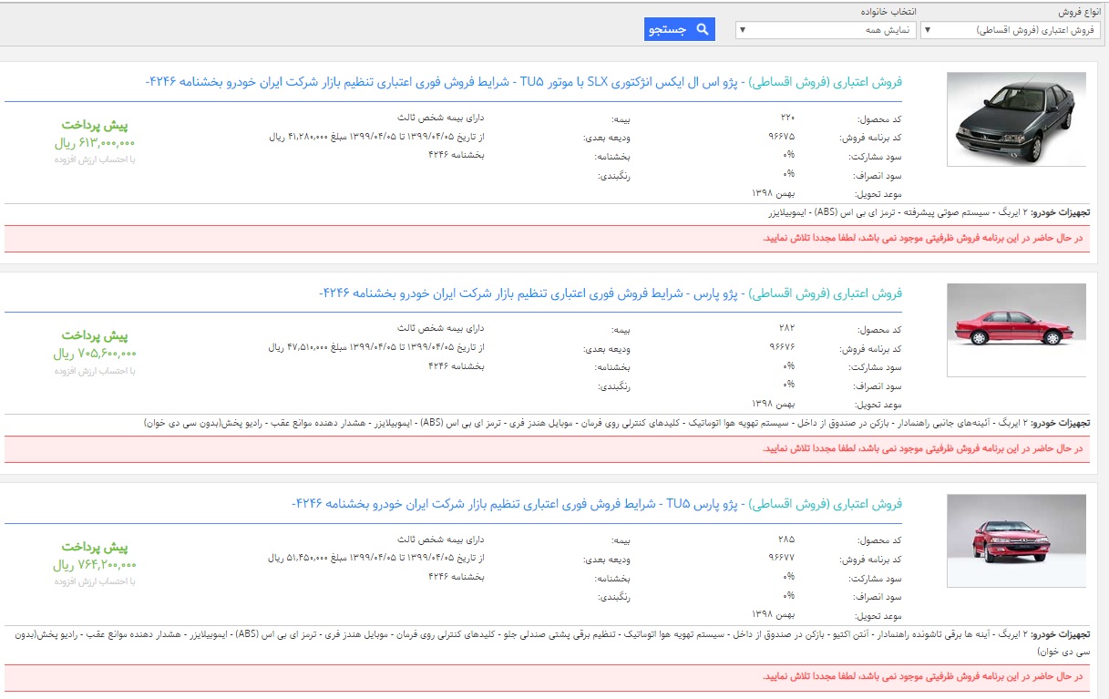Click sales program code ۹۶۶۷۵
Screen dimensions: 1109x699
(782, 137)
